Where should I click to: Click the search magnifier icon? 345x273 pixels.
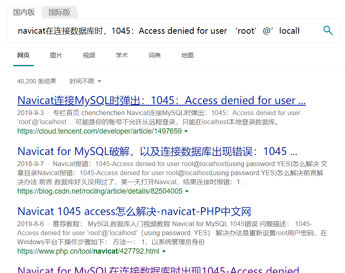pyautogui.click(x=328, y=30)
